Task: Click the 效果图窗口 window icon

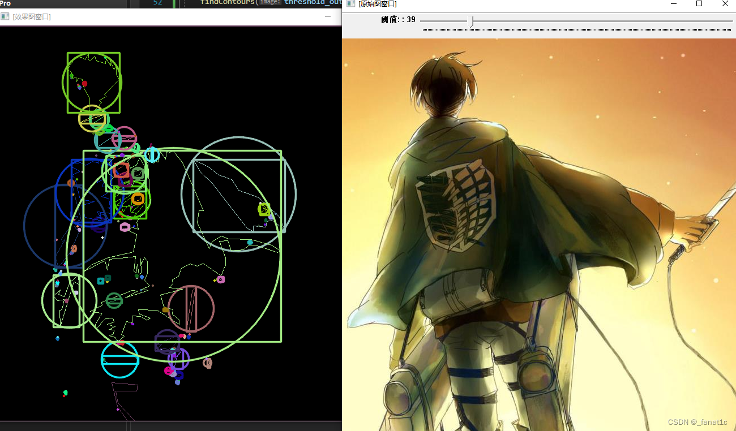Action: [5, 16]
